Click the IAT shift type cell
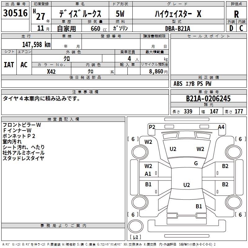This screenshot has height=248, width=248. click(x=9, y=64)
